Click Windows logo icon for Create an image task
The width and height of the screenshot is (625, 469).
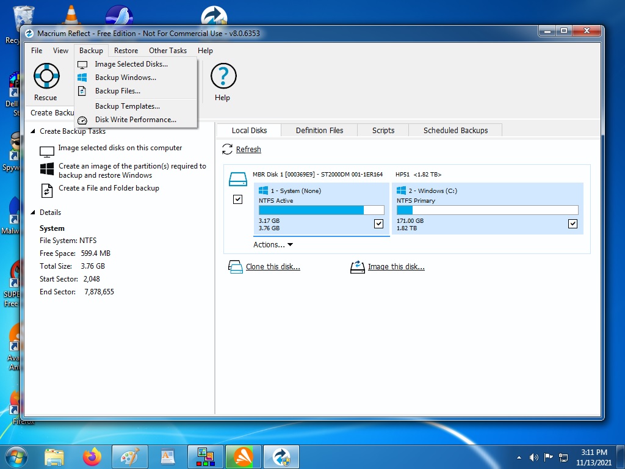pos(47,169)
